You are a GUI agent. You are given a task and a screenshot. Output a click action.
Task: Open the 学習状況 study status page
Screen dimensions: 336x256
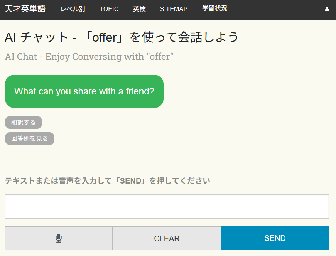[214, 9]
